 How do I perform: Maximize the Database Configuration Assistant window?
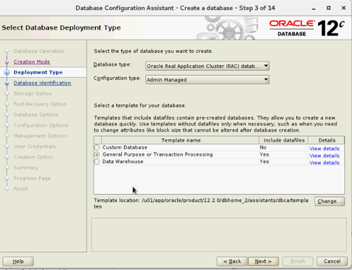pyautogui.click(x=329, y=8)
